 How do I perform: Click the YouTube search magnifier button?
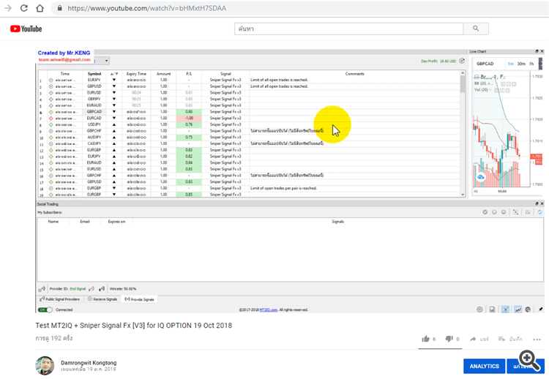tap(476, 29)
